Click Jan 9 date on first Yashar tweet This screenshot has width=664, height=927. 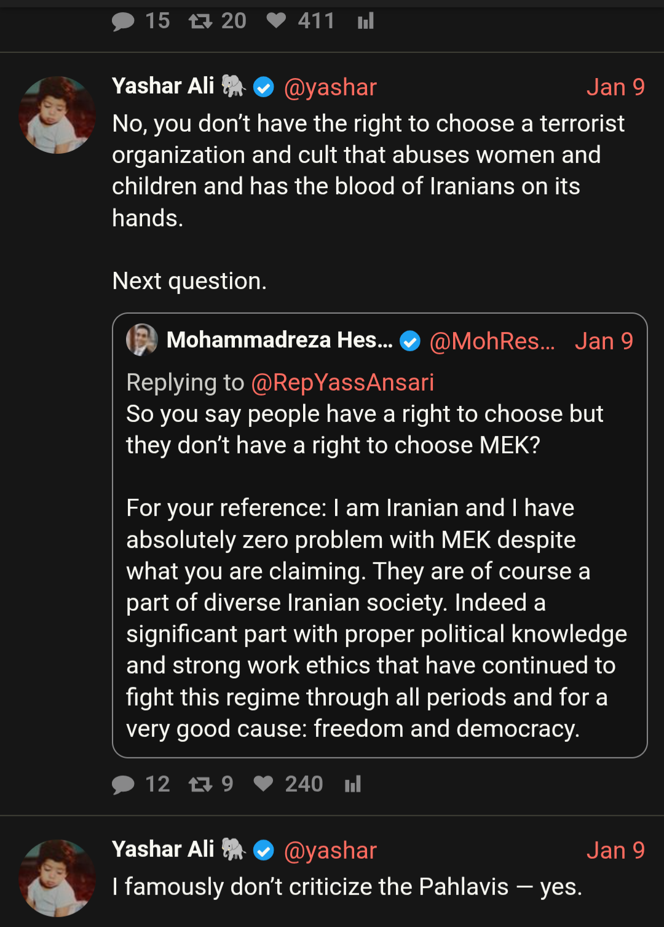coord(615,87)
